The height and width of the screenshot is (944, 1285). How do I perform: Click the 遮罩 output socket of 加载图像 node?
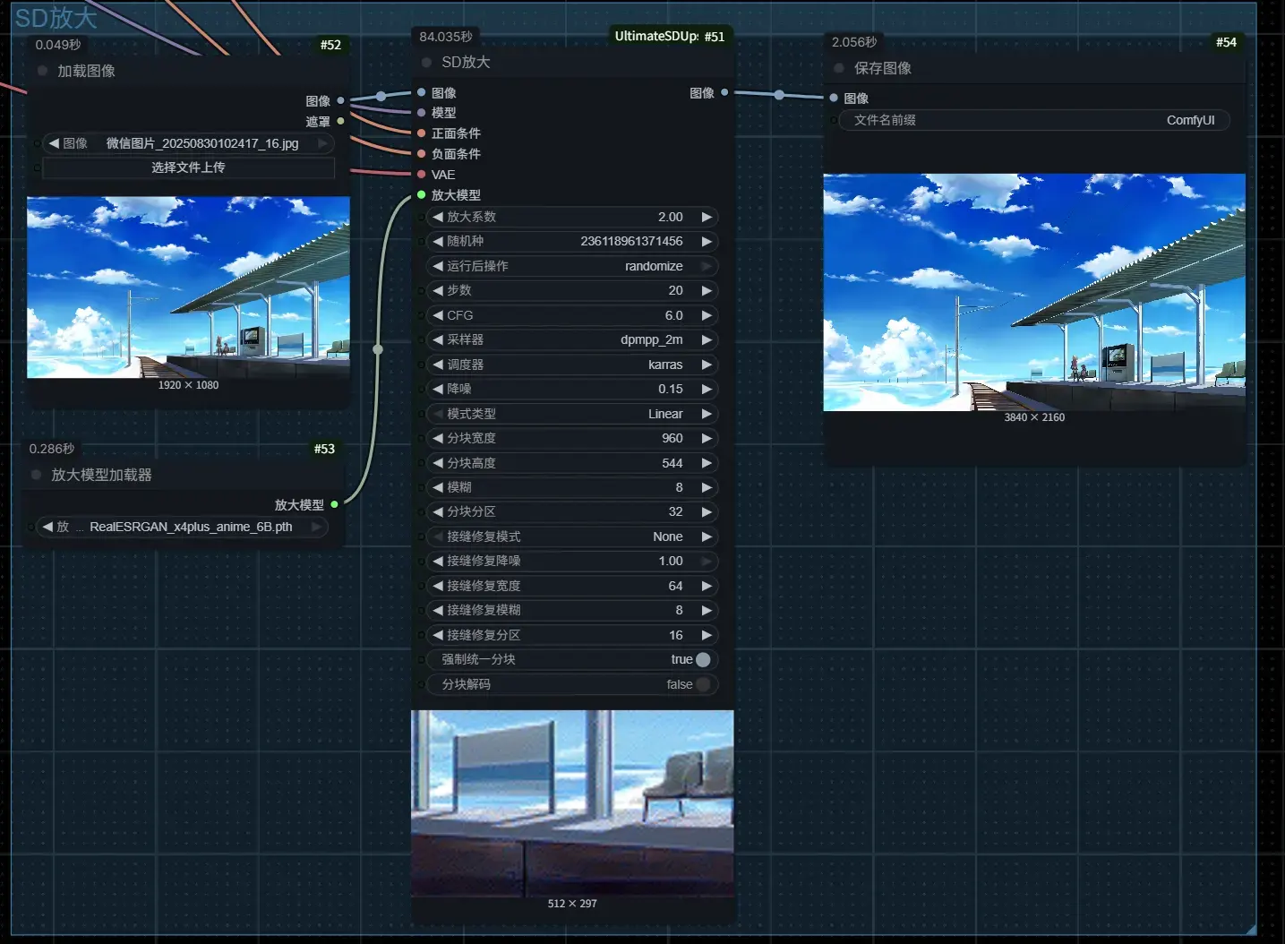coord(340,121)
